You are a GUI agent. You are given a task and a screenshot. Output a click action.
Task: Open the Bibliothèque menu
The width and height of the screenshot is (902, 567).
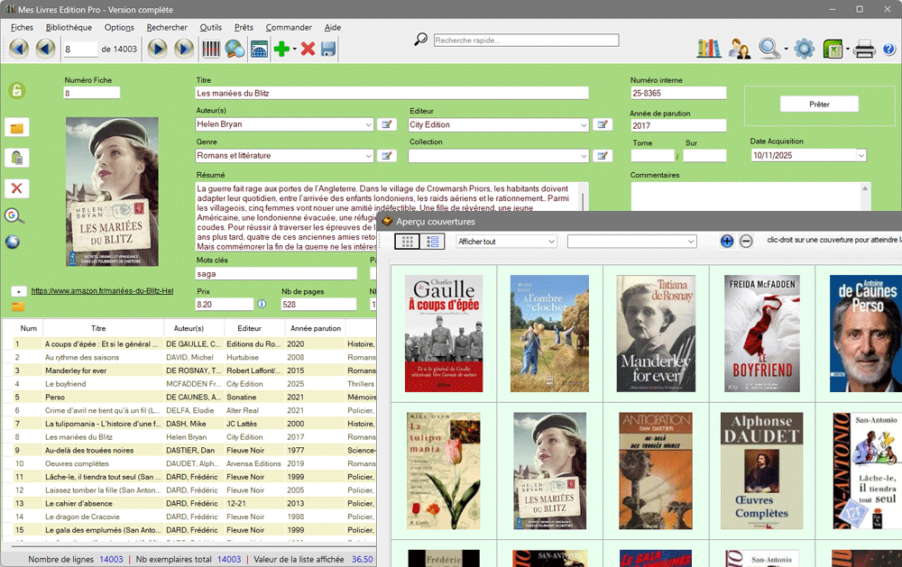(x=69, y=27)
